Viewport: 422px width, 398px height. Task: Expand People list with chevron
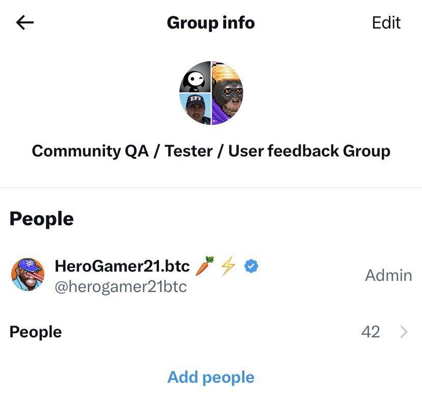pos(404,332)
